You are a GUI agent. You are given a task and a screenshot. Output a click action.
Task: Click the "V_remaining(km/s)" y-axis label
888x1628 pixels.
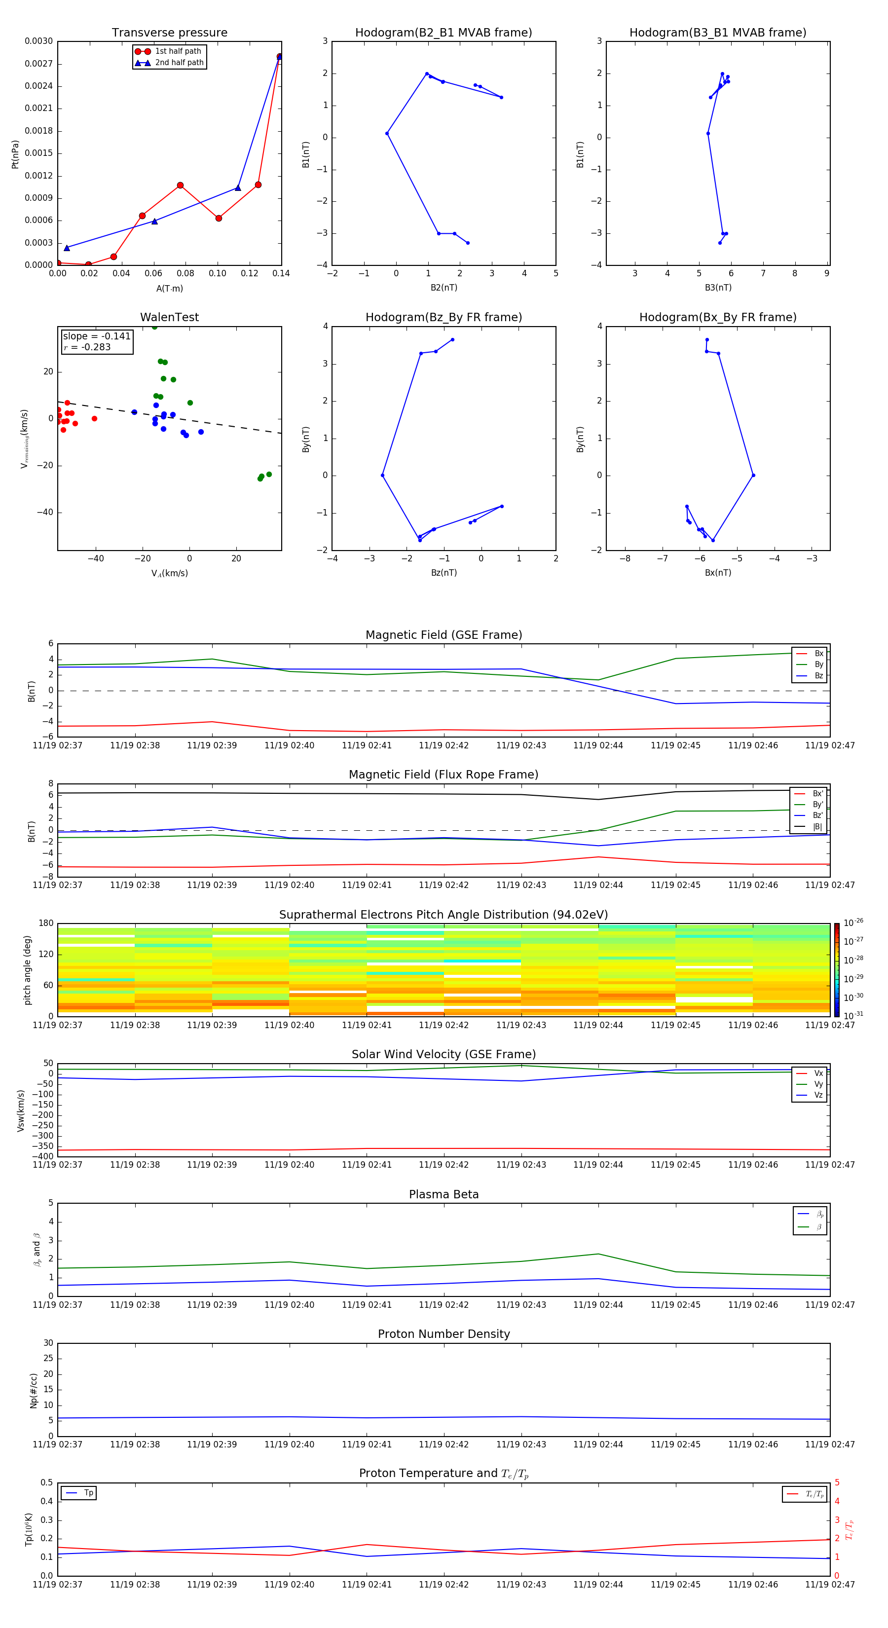(x=24, y=439)
